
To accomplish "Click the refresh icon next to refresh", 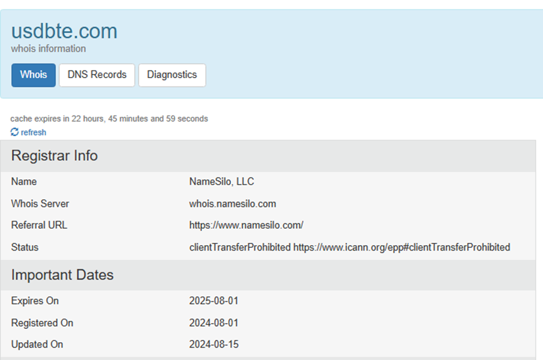I will 14,132.
